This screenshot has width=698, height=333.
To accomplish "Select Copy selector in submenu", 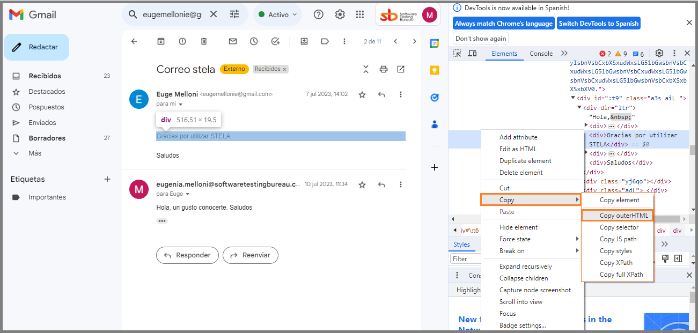I will [619, 227].
